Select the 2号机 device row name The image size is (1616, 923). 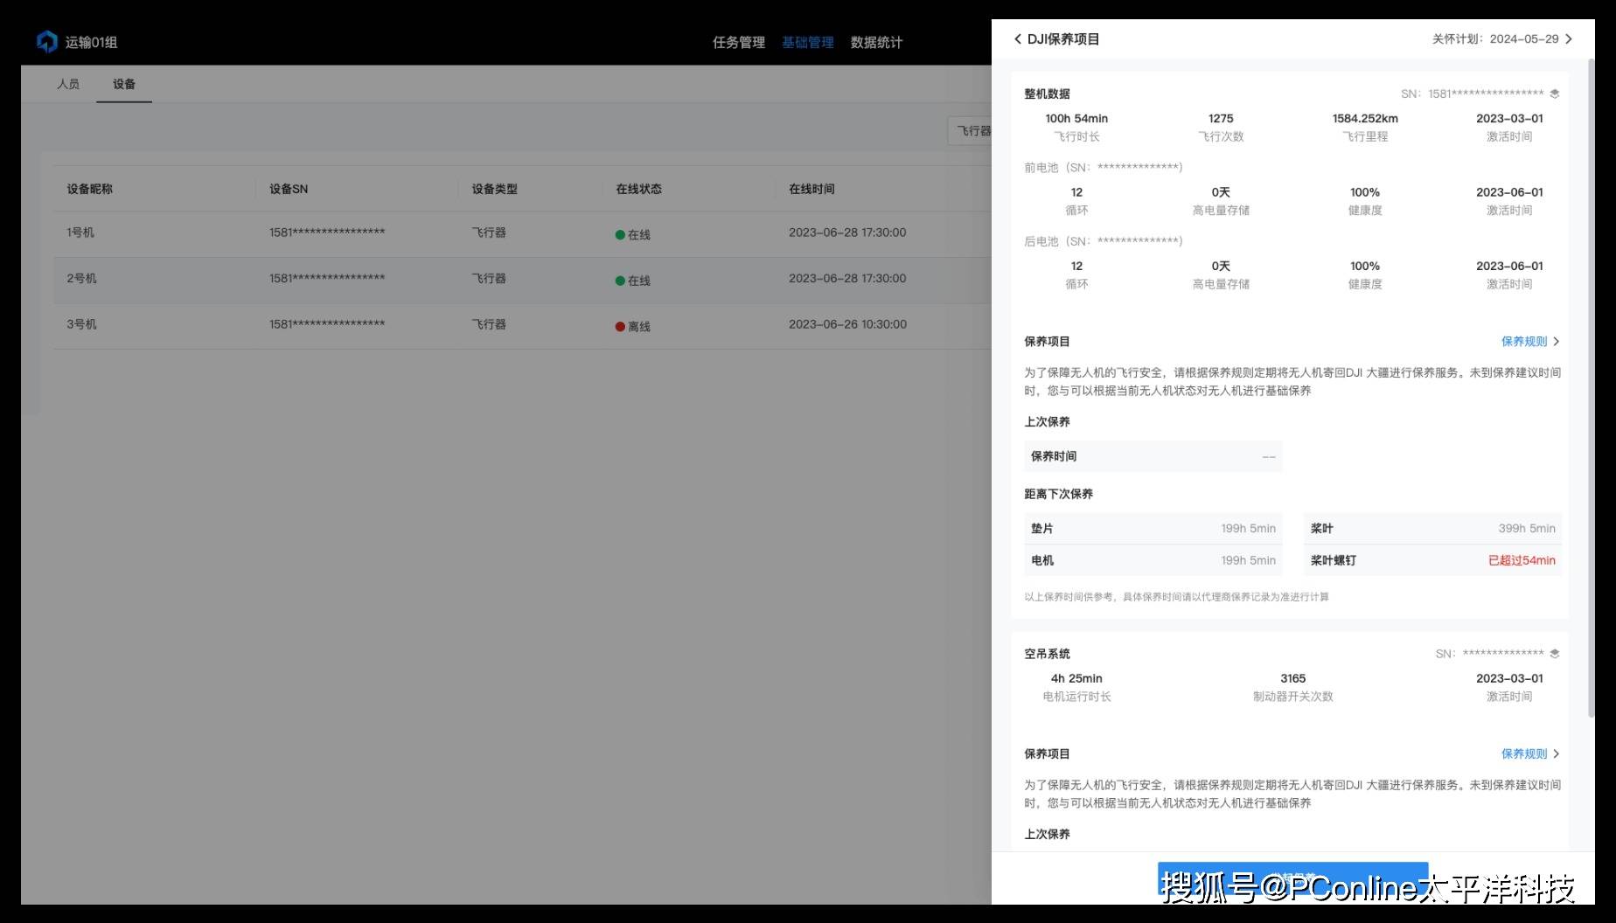pyautogui.click(x=81, y=279)
